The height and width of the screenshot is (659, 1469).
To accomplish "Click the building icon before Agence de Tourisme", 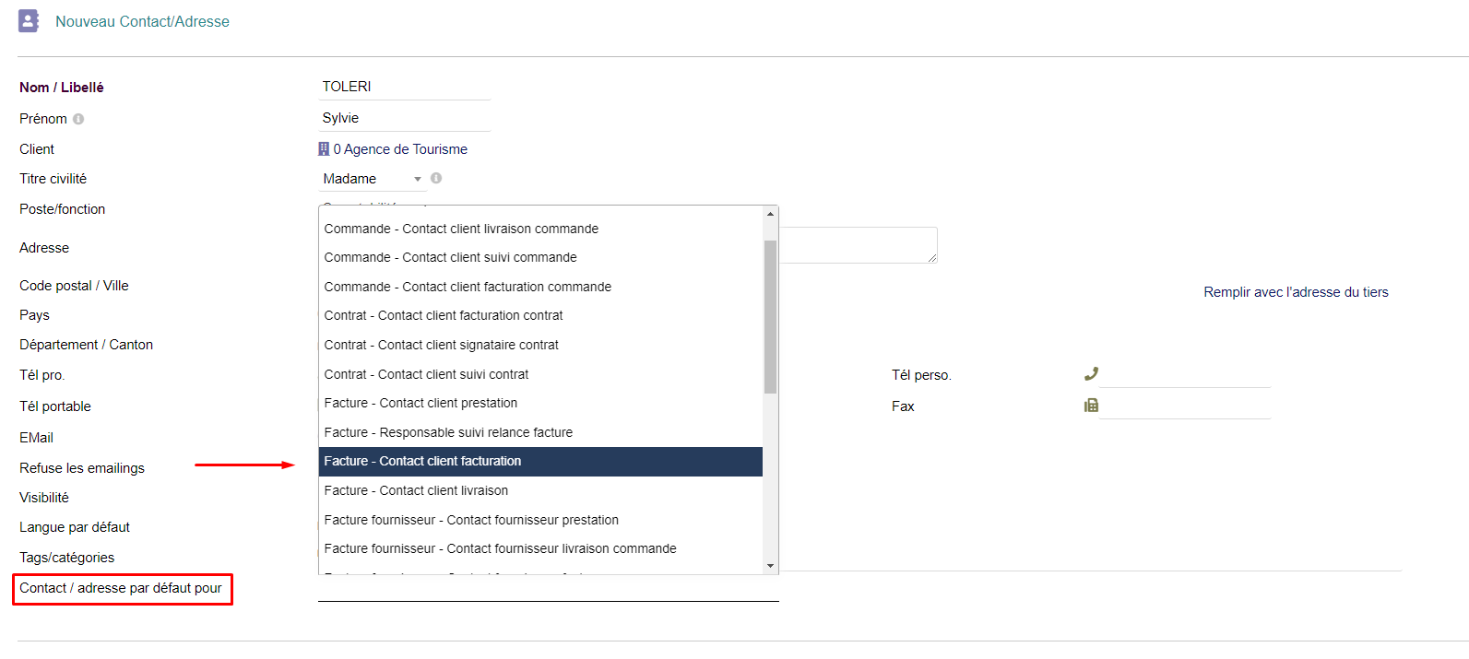I will 324,148.
